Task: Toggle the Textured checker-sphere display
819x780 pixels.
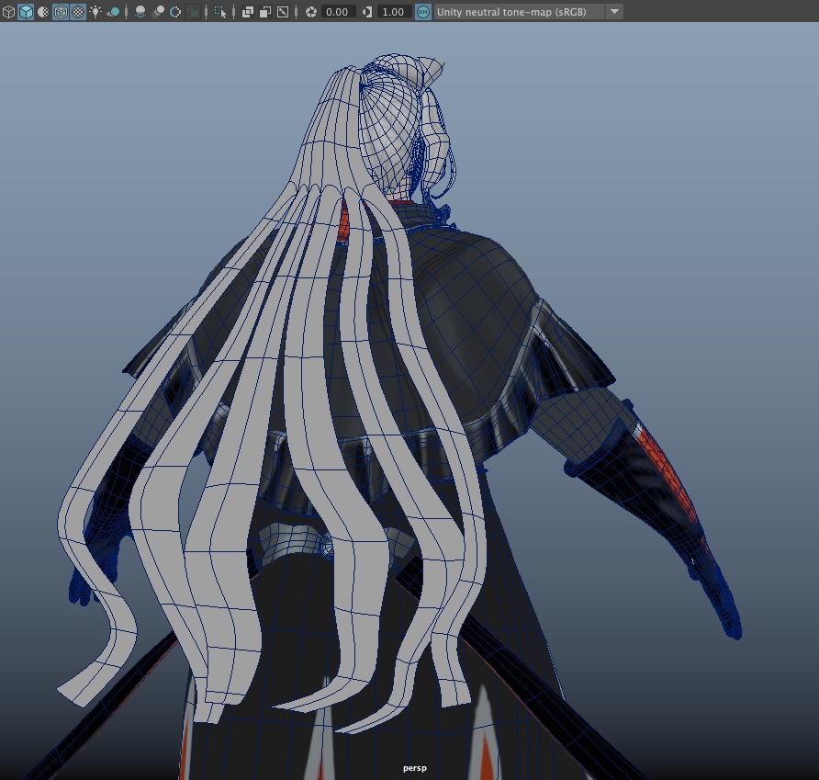Action: (x=78, y=12)
